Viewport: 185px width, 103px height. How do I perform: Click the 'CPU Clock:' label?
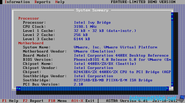(34, 27)
